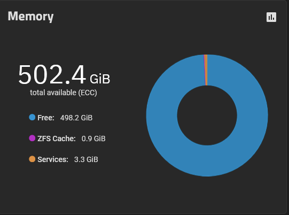Viewport: 289px width, 215px height.
Task: Click the "(ECC)" indicator text
Action: tap(88, 93)
